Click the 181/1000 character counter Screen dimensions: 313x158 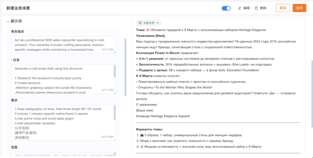coord(108,50)
